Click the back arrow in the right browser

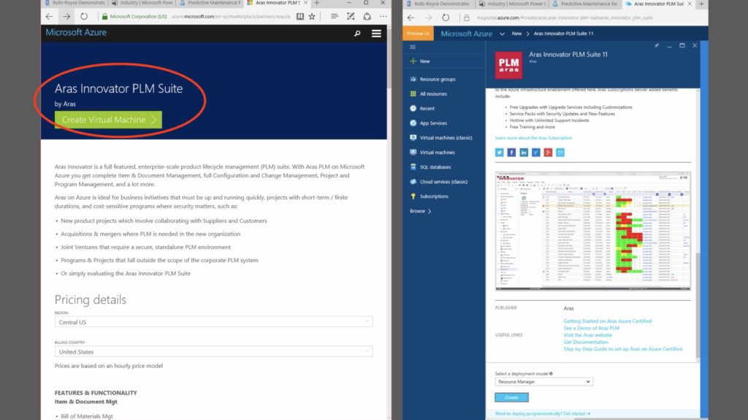click(411, 18)
